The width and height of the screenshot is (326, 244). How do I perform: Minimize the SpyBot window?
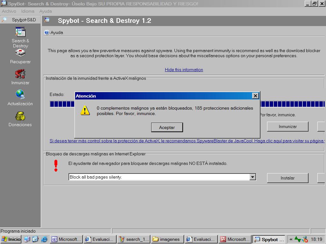click(308, 3)
